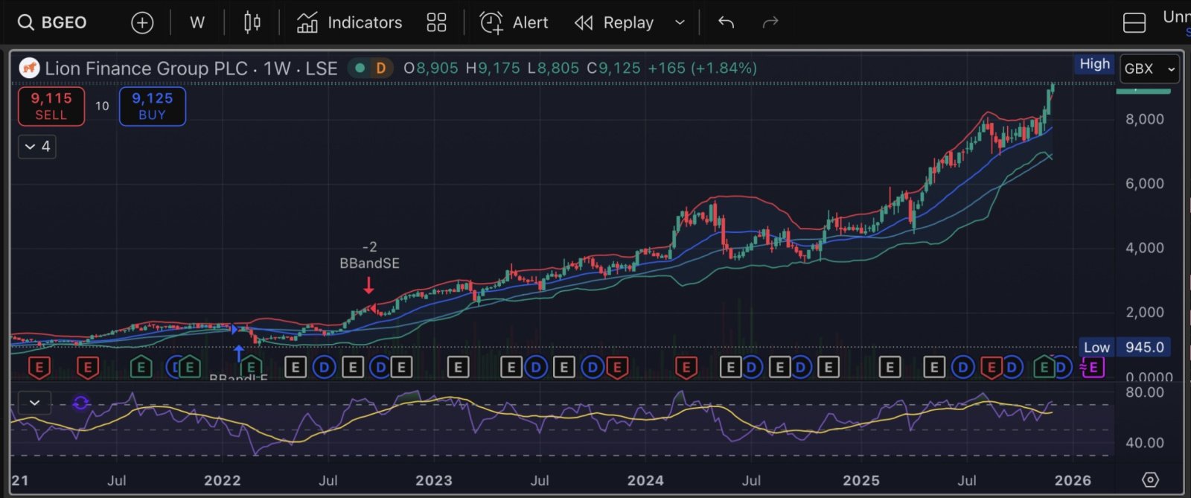
Task: Create an Alert
Action: (x=514, y=22)
